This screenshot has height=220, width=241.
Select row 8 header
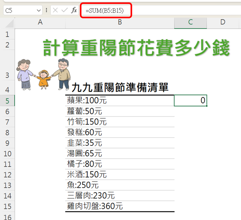7,132
